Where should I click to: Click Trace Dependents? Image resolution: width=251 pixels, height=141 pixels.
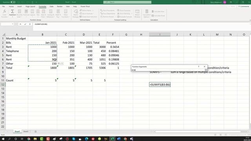pyautogui.click(x=108, y=14)
